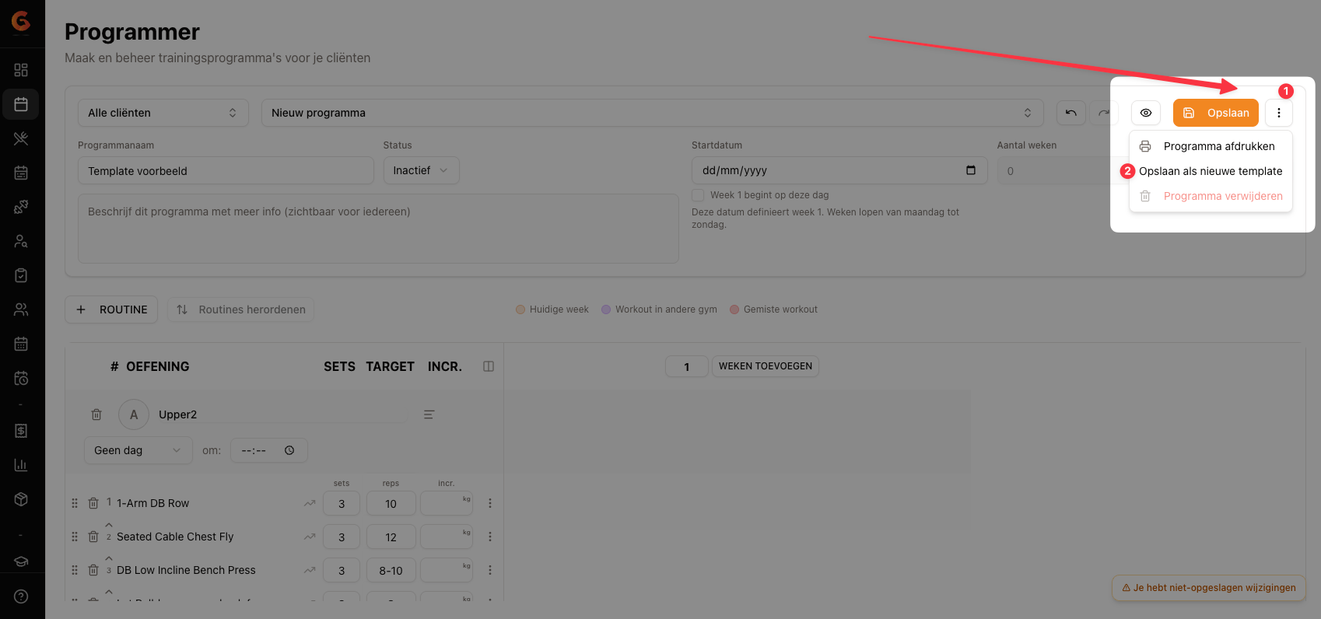Open the calendar with clock sidebar icon
Viewport: 1321px width, 619px height.
21,378
